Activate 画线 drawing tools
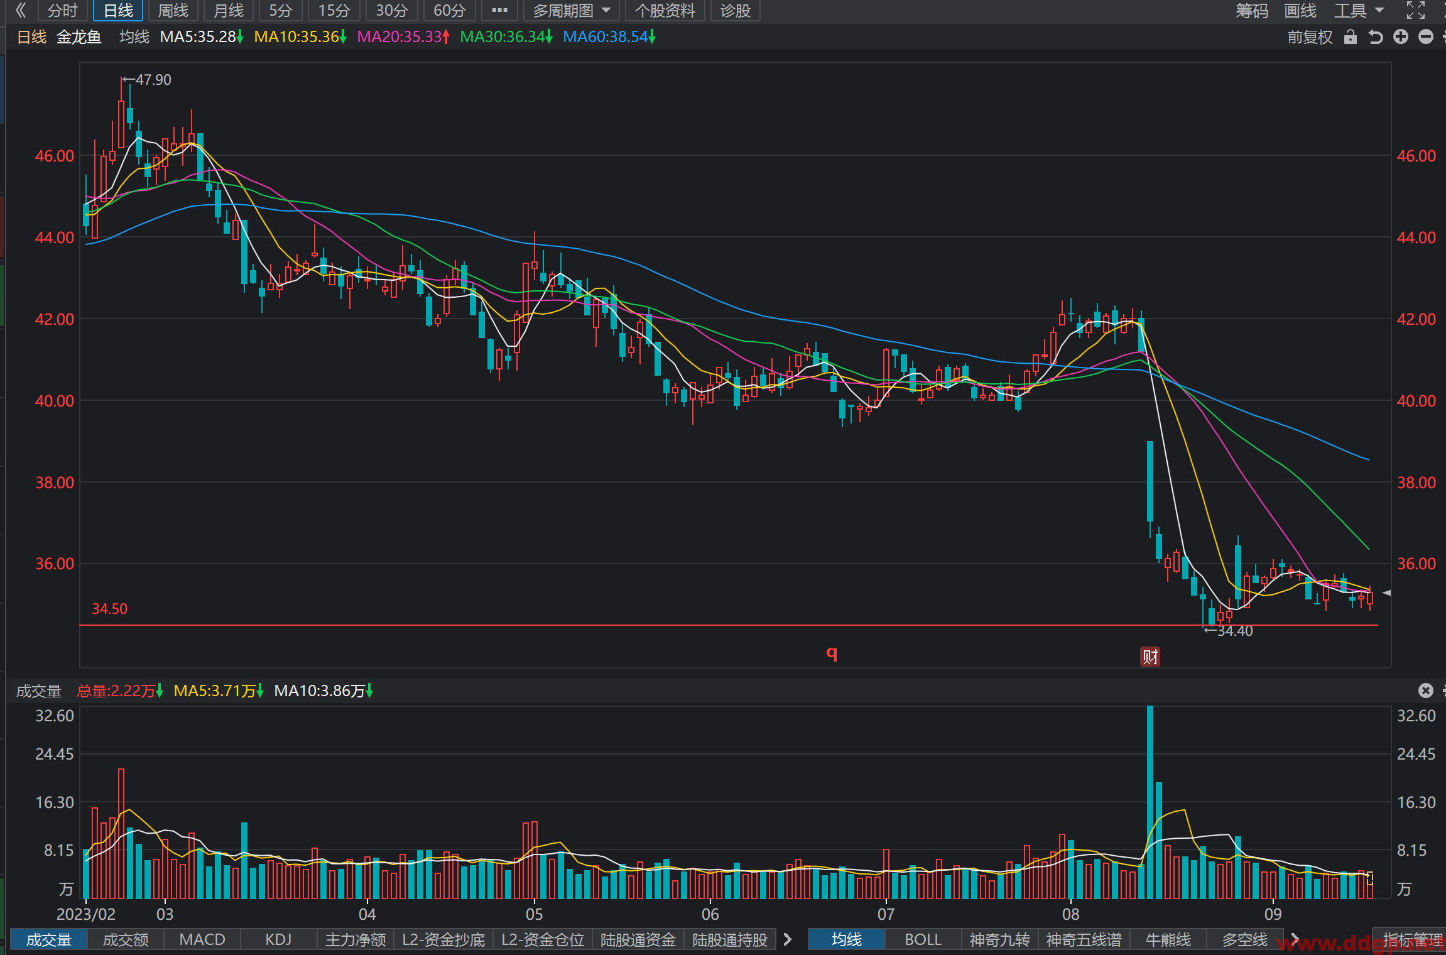The height and width of the screenshot is (955, 1446). click(1300, 10)
